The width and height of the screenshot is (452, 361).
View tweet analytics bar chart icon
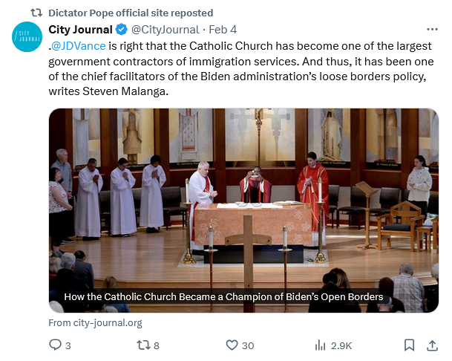(321, 345)
